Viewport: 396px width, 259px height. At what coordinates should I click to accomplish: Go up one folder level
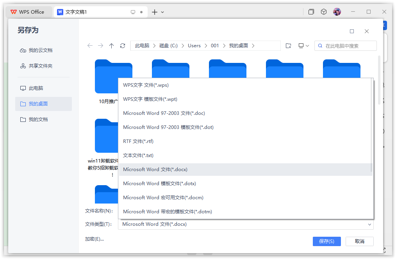click(x=112, y=46)
